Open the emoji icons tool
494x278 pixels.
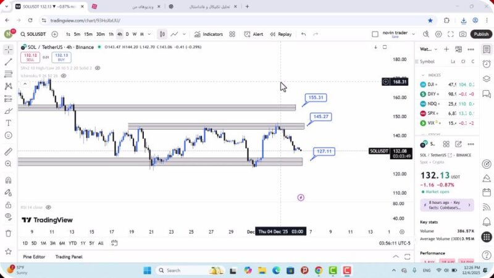pyautogui.click(x=9, y=135)
